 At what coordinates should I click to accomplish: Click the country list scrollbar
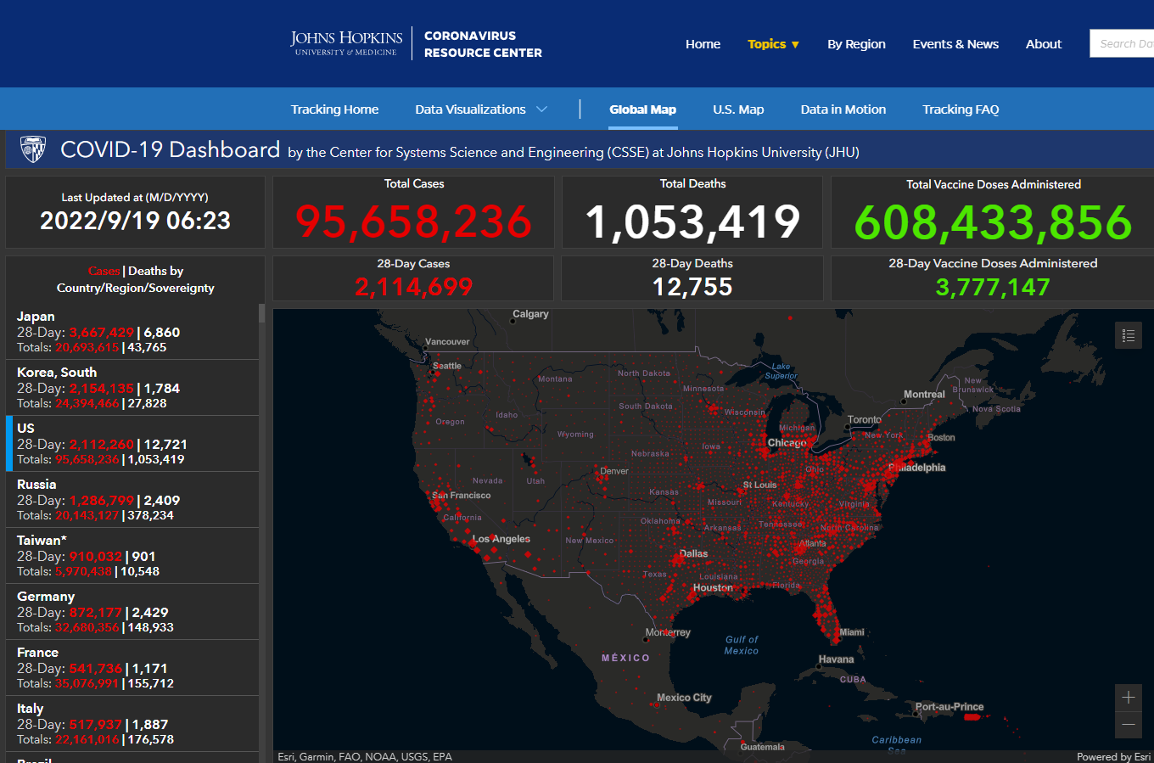click(x=262, y=314)
